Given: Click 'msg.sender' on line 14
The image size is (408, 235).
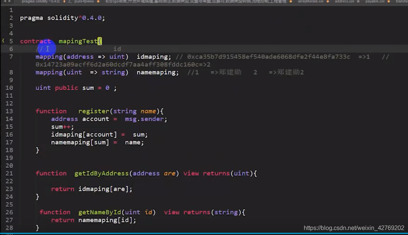Looking at the screenshot, I should (144, 119).
